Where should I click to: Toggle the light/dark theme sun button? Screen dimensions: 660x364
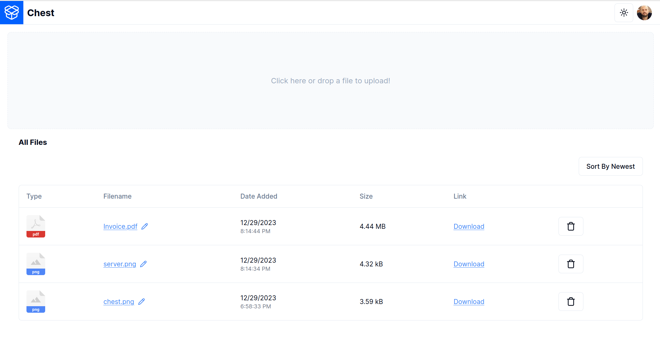tap(624, 13)
